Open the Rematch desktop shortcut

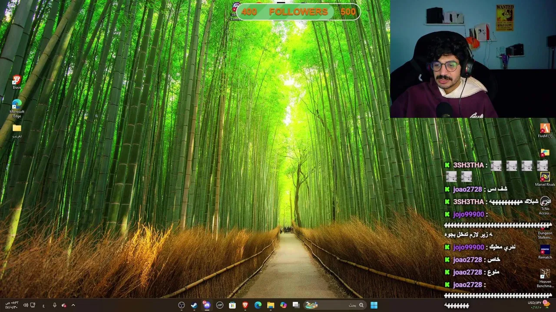[545, 252]
